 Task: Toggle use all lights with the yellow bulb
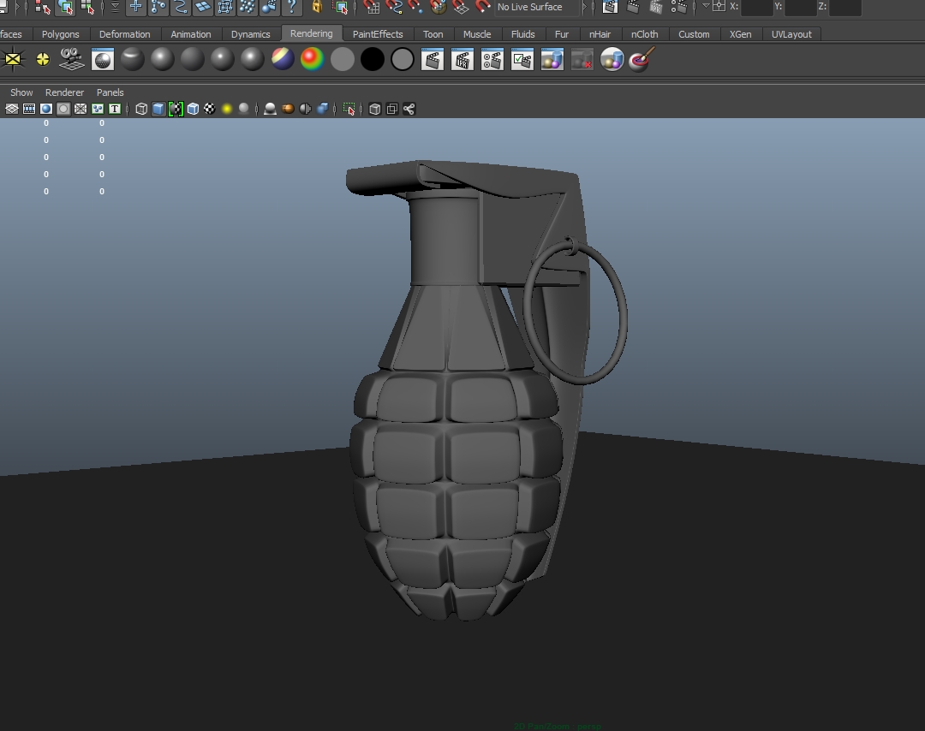pyautogui.click(x=227, y=109)
